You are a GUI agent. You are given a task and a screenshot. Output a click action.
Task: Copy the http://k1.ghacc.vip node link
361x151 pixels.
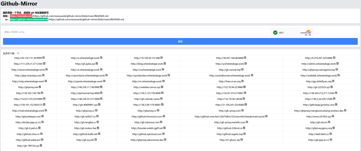point(241,140)
